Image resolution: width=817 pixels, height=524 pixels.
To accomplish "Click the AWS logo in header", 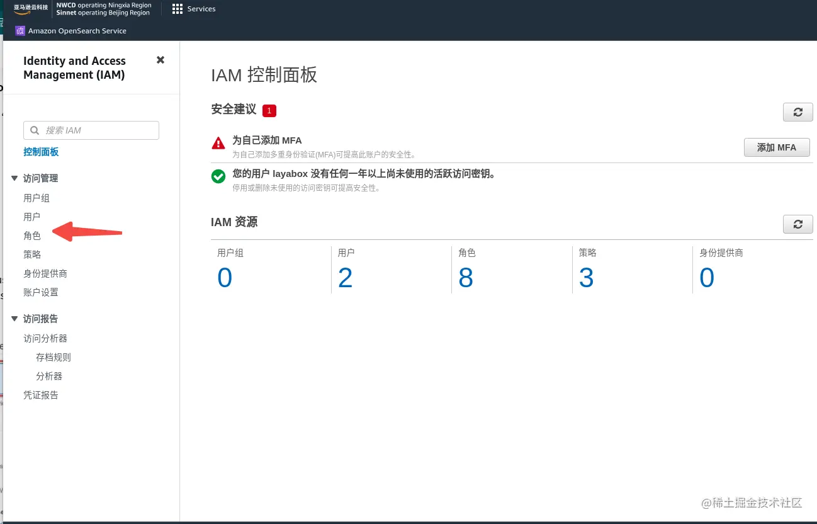I will [31, 9].
